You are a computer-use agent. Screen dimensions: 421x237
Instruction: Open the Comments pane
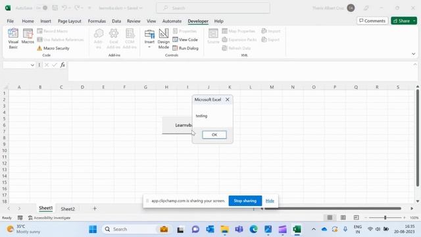[x=372, y=20]
